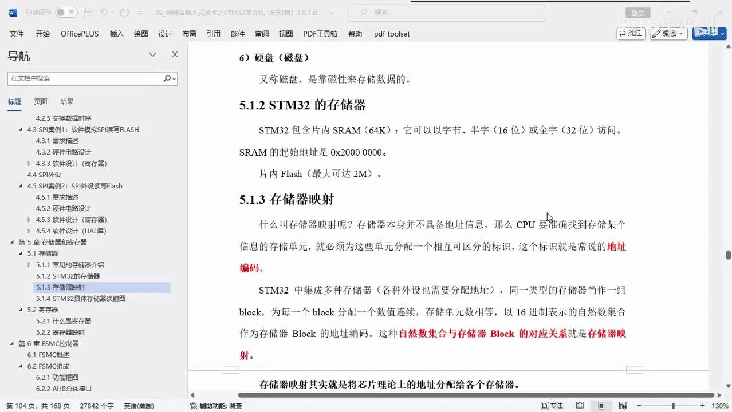Go to heading 5.2.1 什么是寄存器
The image size is (732, 412).
click(64, 321)
